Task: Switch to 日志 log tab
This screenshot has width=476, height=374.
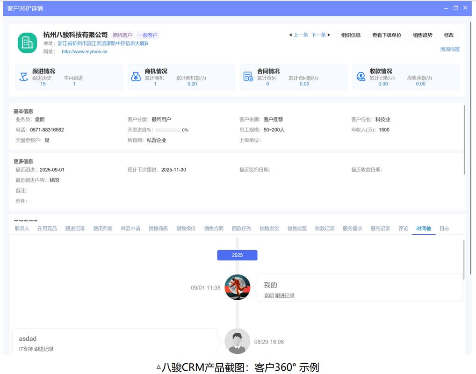Action: 444,228
